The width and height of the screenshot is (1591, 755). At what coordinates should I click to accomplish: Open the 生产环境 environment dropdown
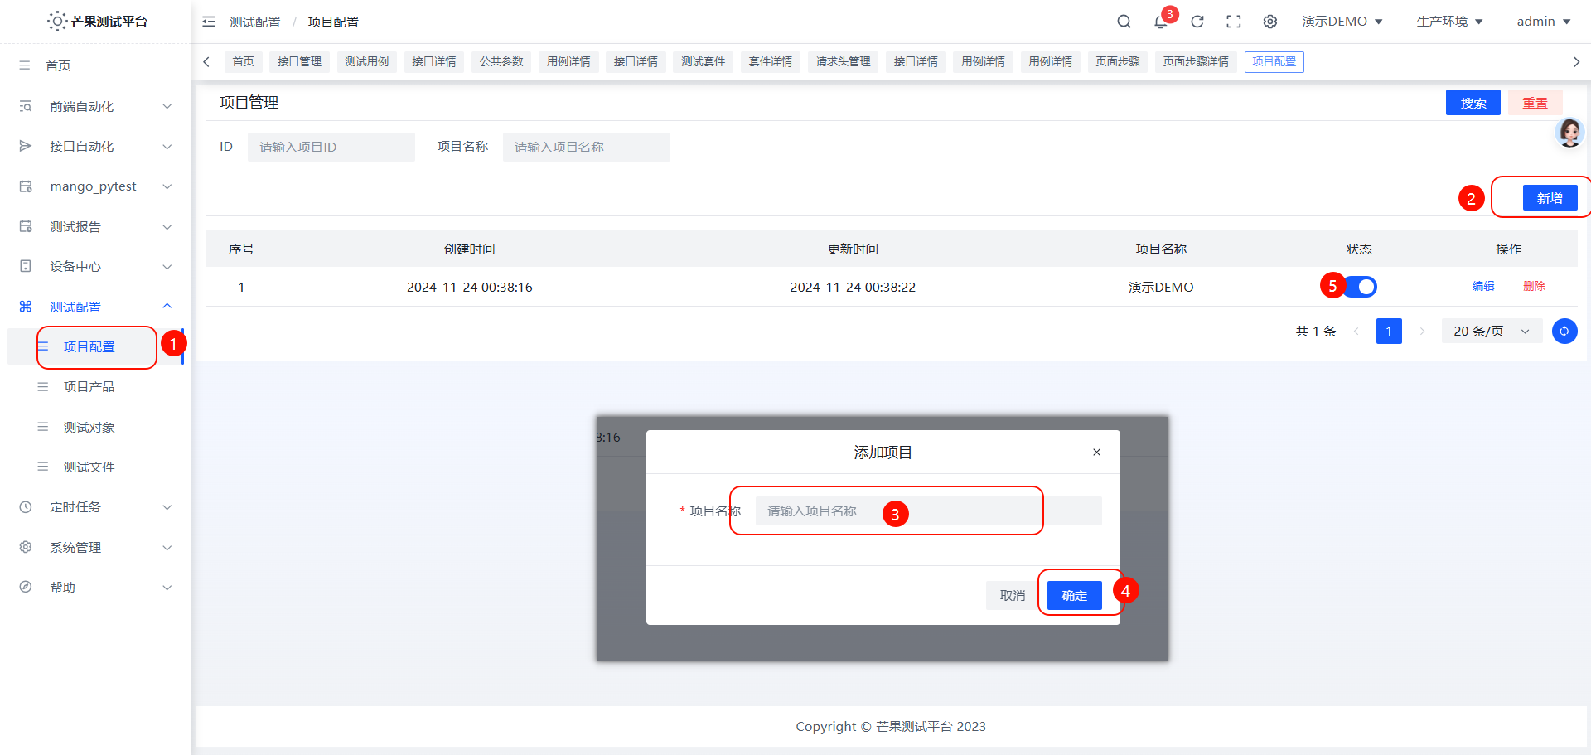tap(1448, 21)
